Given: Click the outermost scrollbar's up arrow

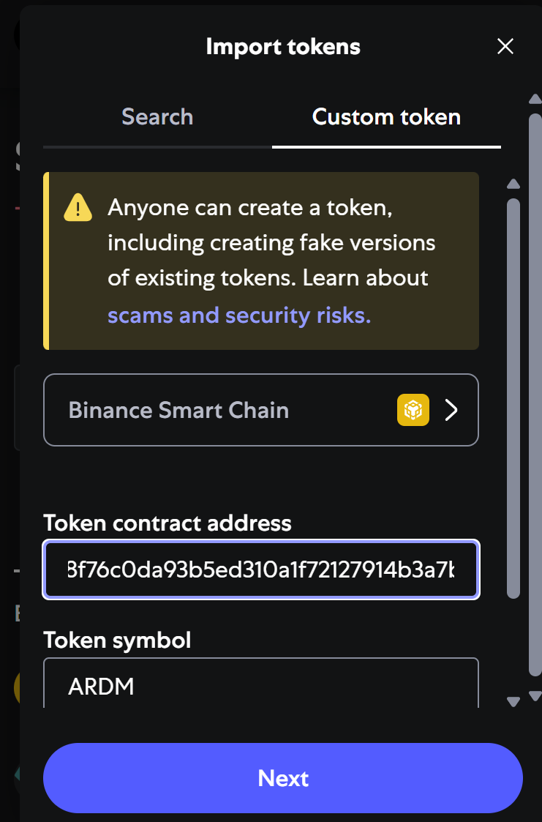Looking at the screenshot, I should [535, 99].
